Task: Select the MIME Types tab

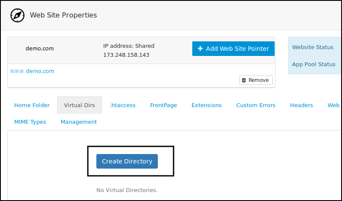Action: pos(30,122)
